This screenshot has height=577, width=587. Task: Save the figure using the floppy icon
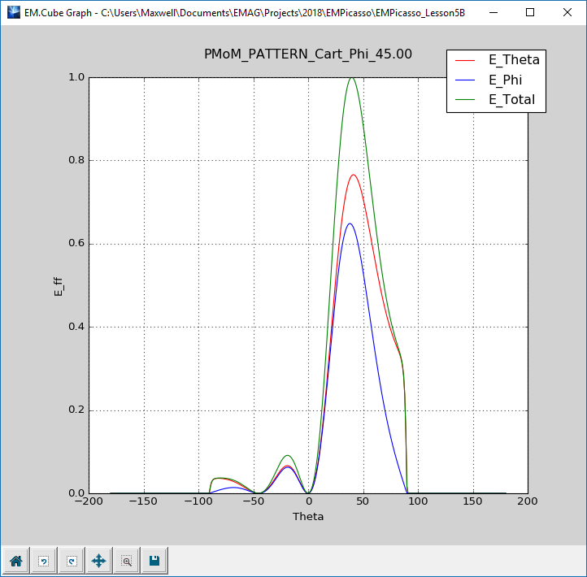[x=154, y=560]
